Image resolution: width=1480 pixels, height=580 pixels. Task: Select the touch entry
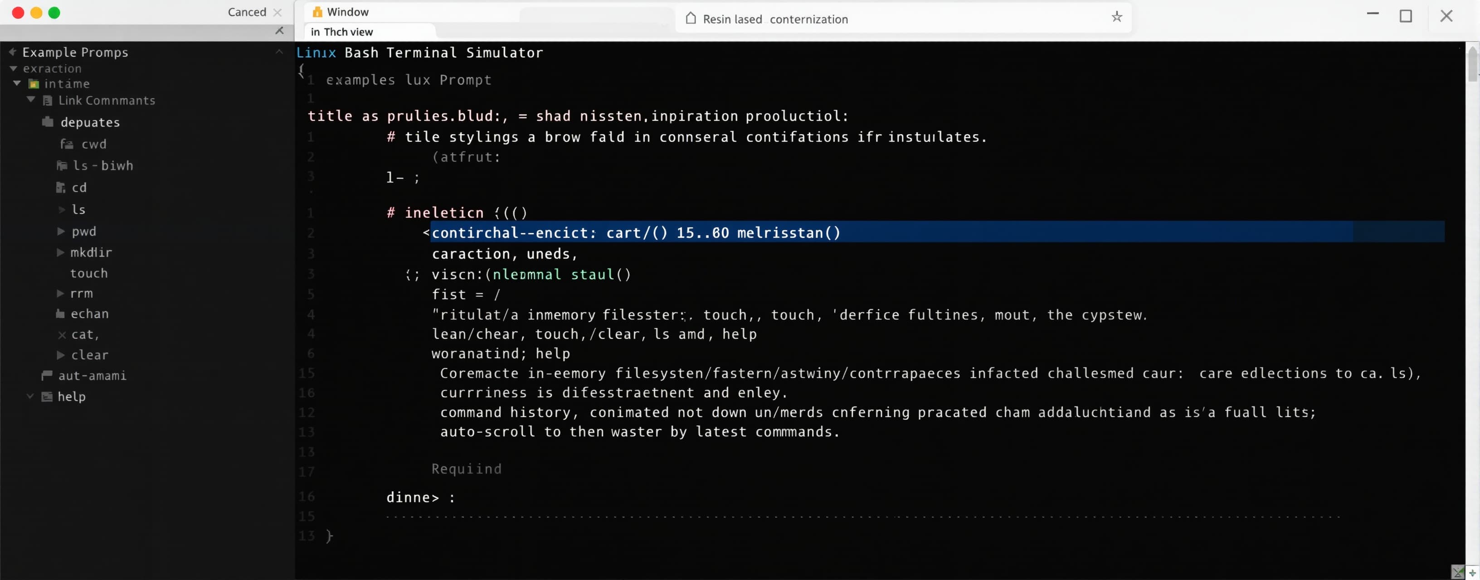point(89,273)
